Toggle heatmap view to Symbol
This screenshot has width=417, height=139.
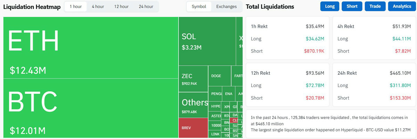pyautogui.click(x=199, y=7)
